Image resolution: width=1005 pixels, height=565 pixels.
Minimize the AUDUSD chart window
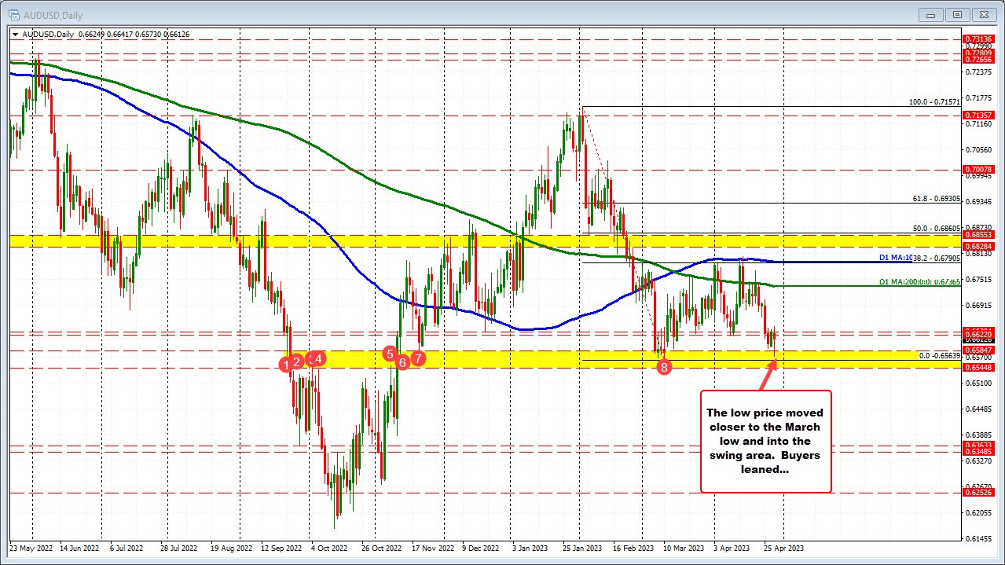tap(930, 14)
